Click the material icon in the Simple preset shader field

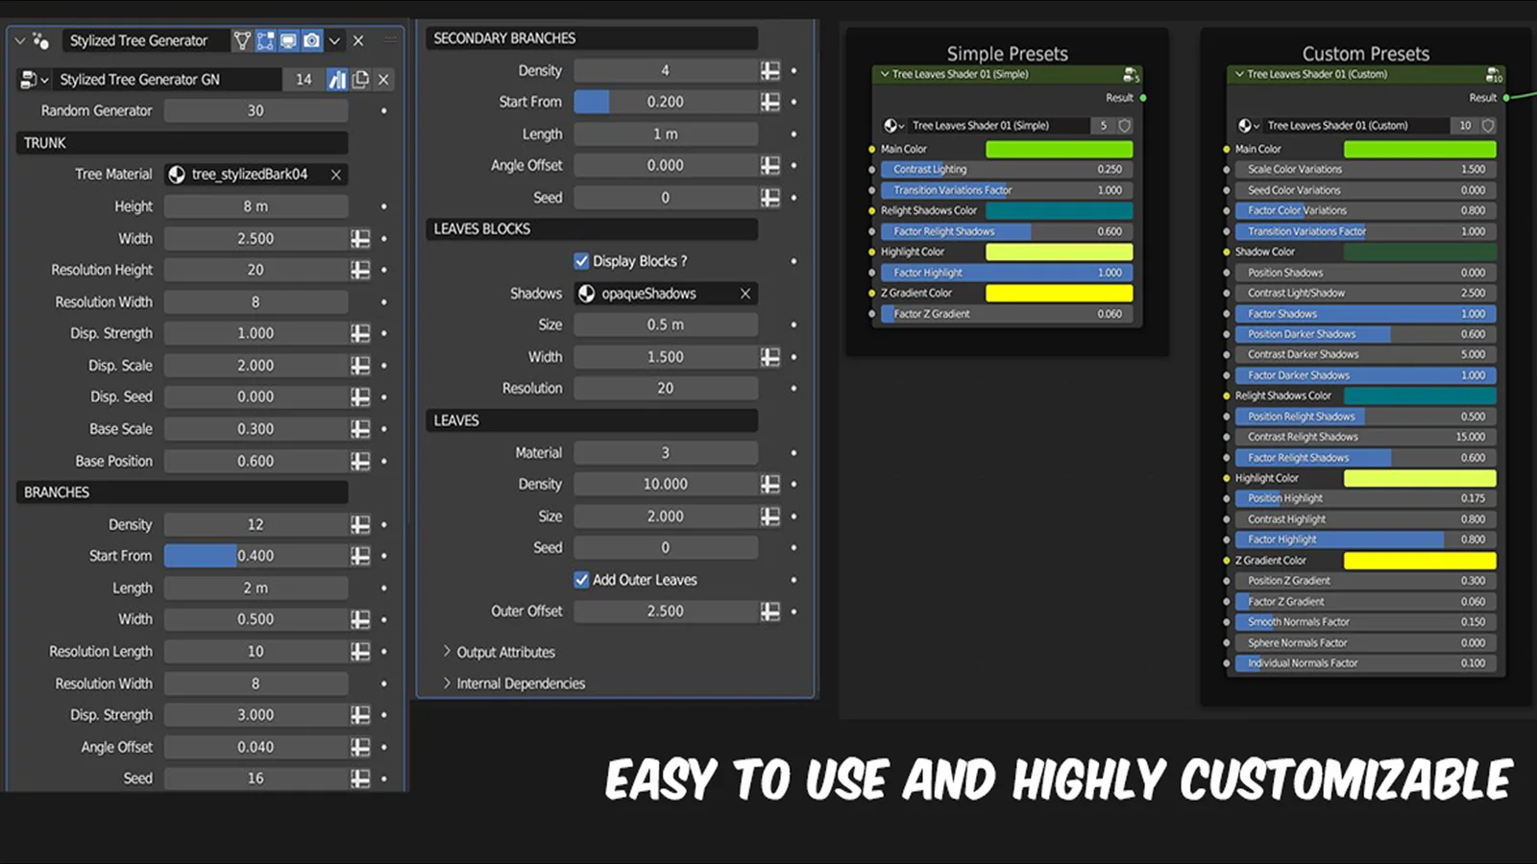[892, 126]
